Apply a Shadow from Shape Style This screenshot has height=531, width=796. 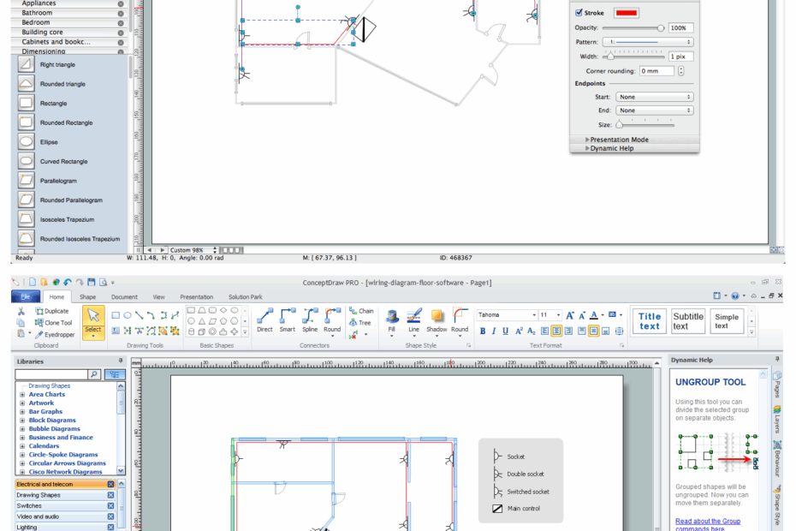[437, 317]
